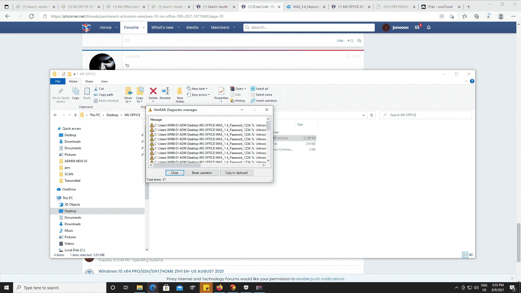This screenshot has height=293, width=521.
Task: Open browser Downloads toolbar icon
Action: pos(488,16)
